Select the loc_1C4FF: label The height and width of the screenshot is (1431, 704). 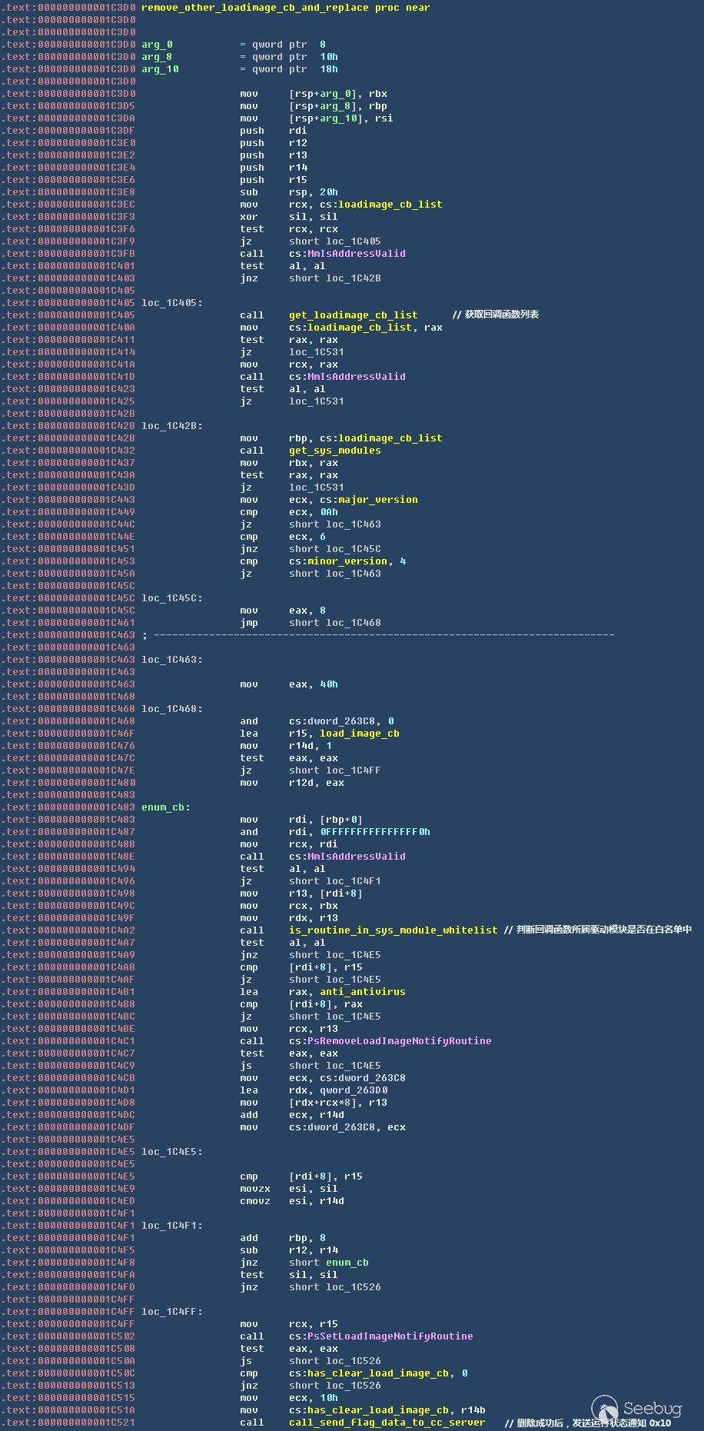(x=172, y=1312)
